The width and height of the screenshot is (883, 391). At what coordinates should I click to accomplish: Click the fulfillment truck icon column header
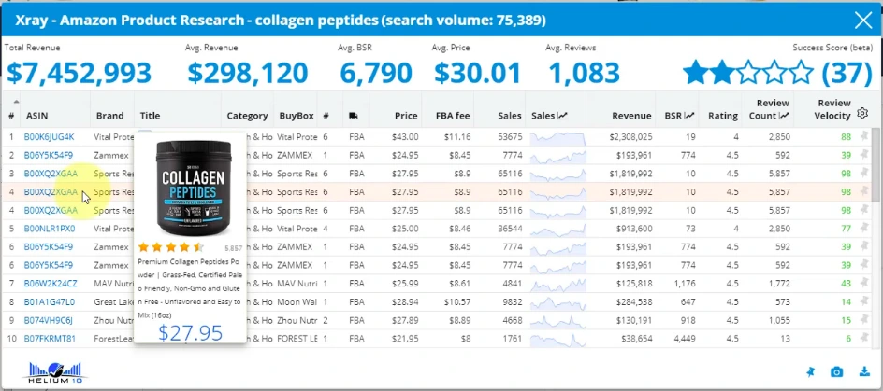[355, 116]
